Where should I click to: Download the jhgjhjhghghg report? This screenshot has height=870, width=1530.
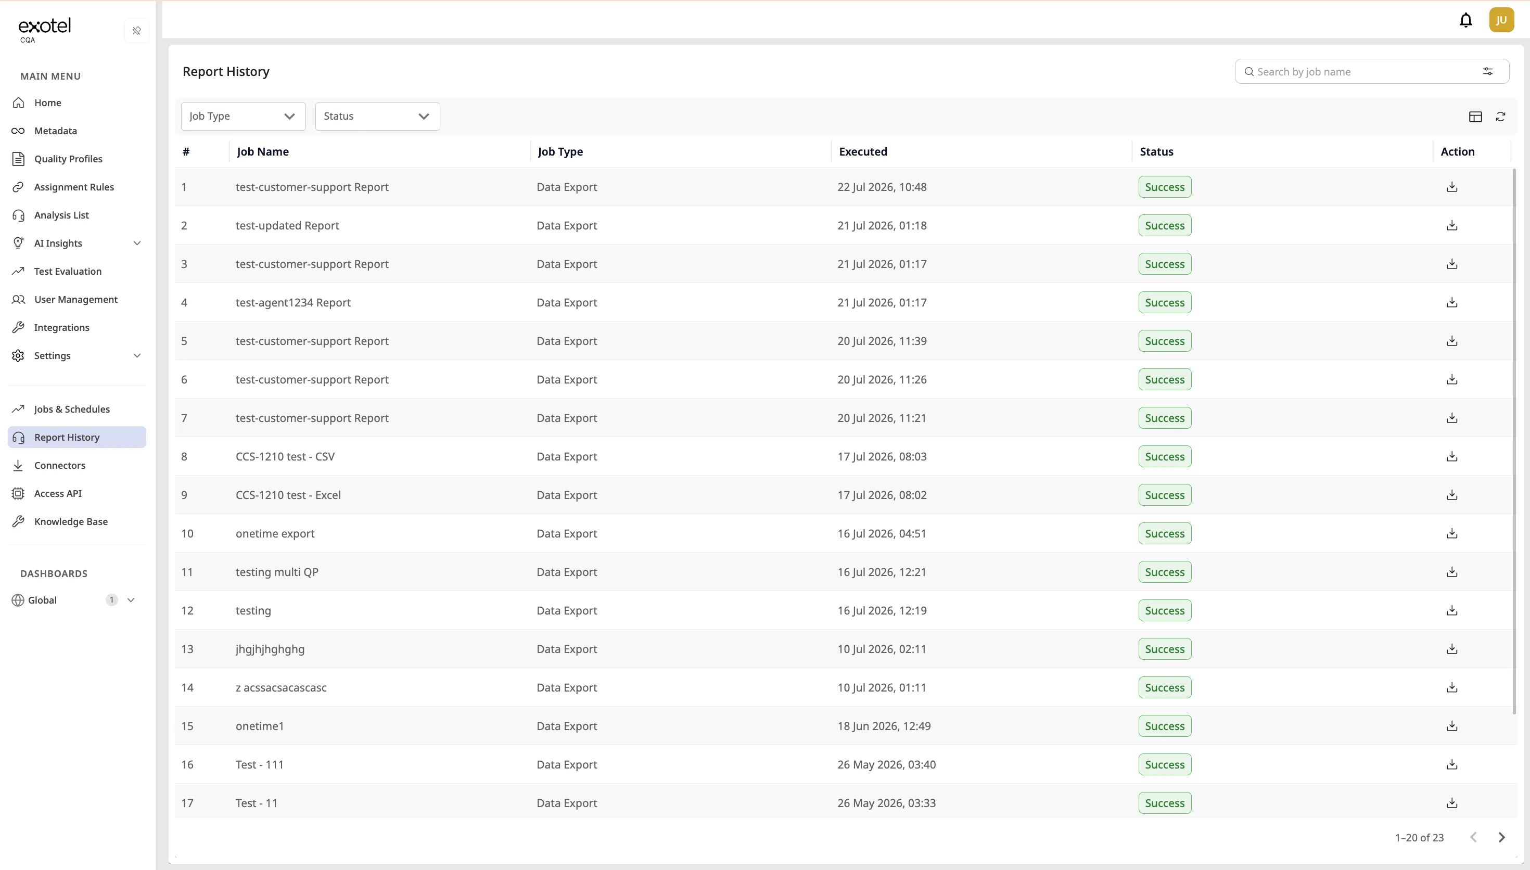point(1452,649)
